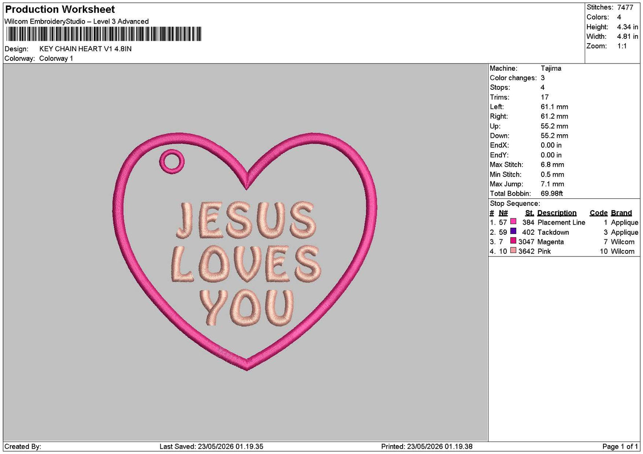Click the 'Created By:' footer label
This screenshot has width=643, height=454.
pyautogui.click(x=23, y=447)
